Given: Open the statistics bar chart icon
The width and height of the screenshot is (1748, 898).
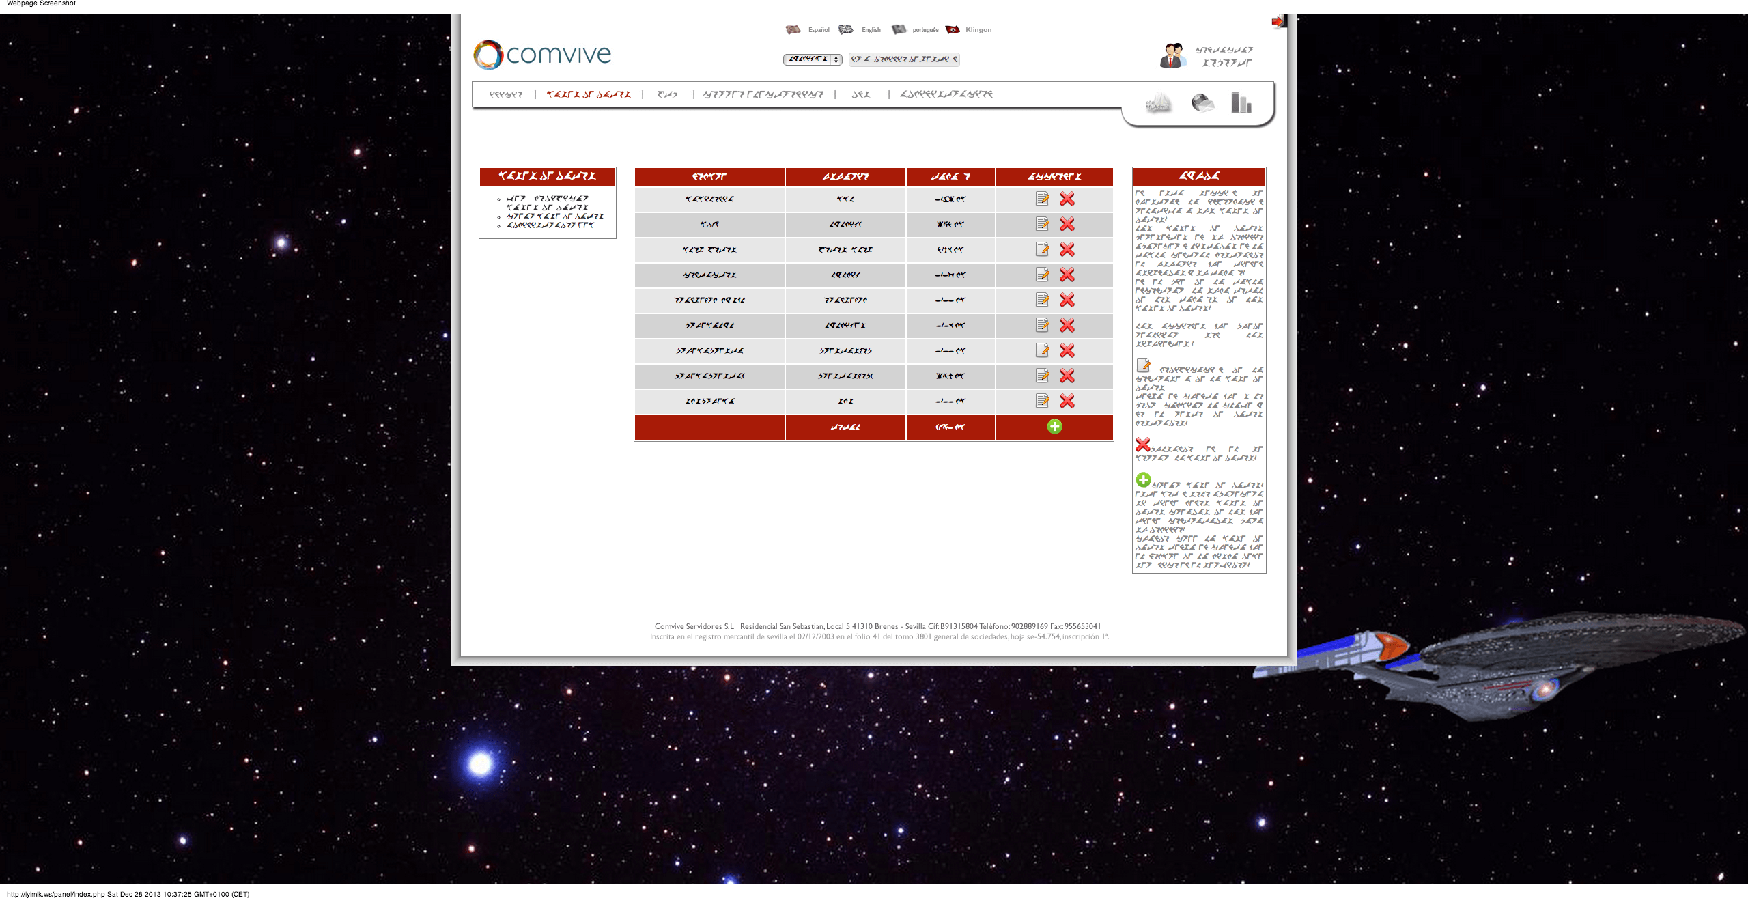Looking at the screenshot, I should click(x=1241, y=102).
